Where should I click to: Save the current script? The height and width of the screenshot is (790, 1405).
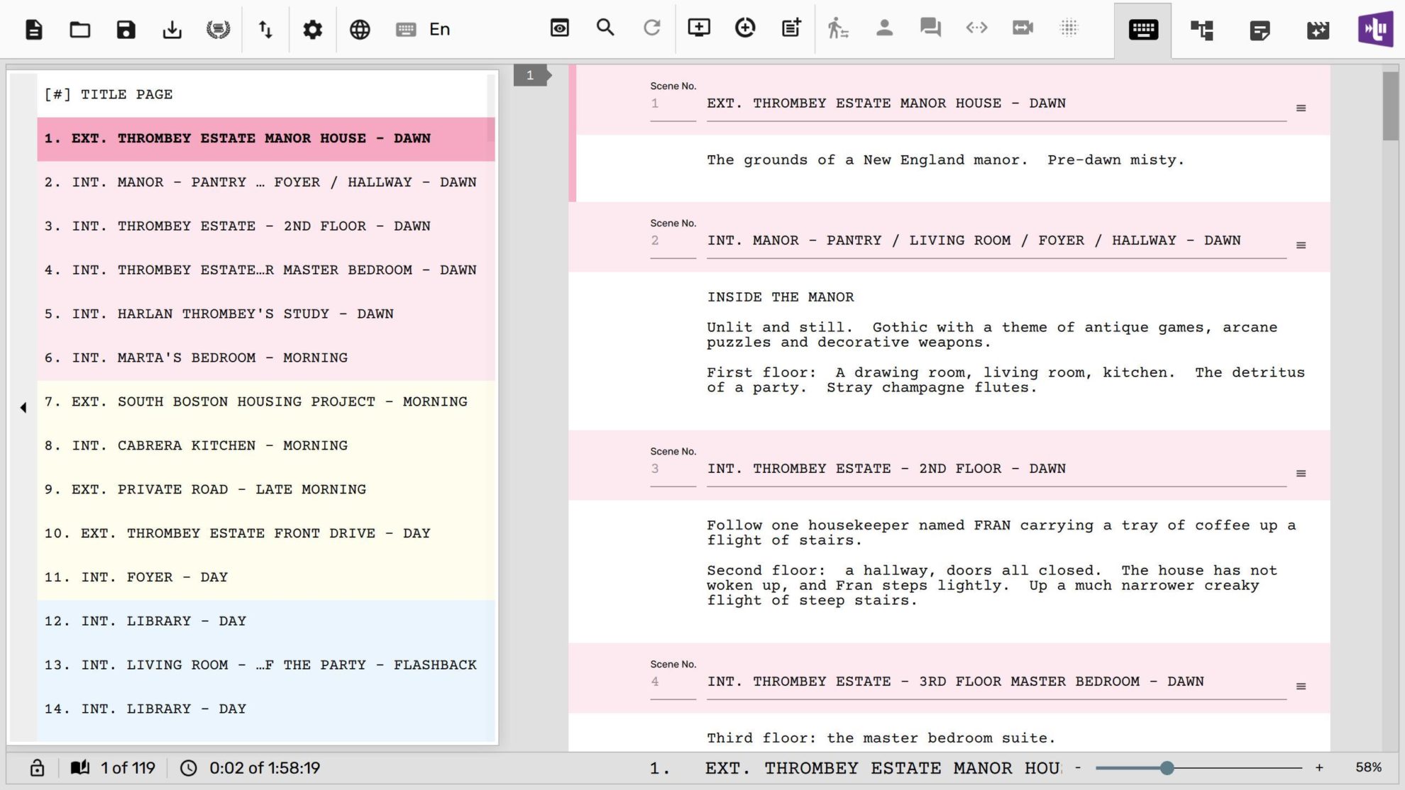point(126,28)
